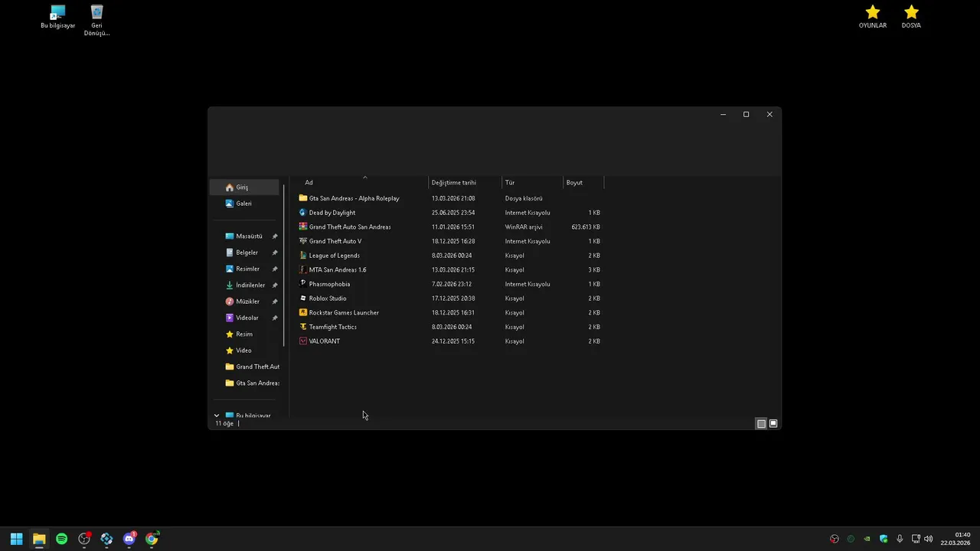Select the Teamfight Tactics shortcut icon
980x551 pixels.
pos(303,327)
